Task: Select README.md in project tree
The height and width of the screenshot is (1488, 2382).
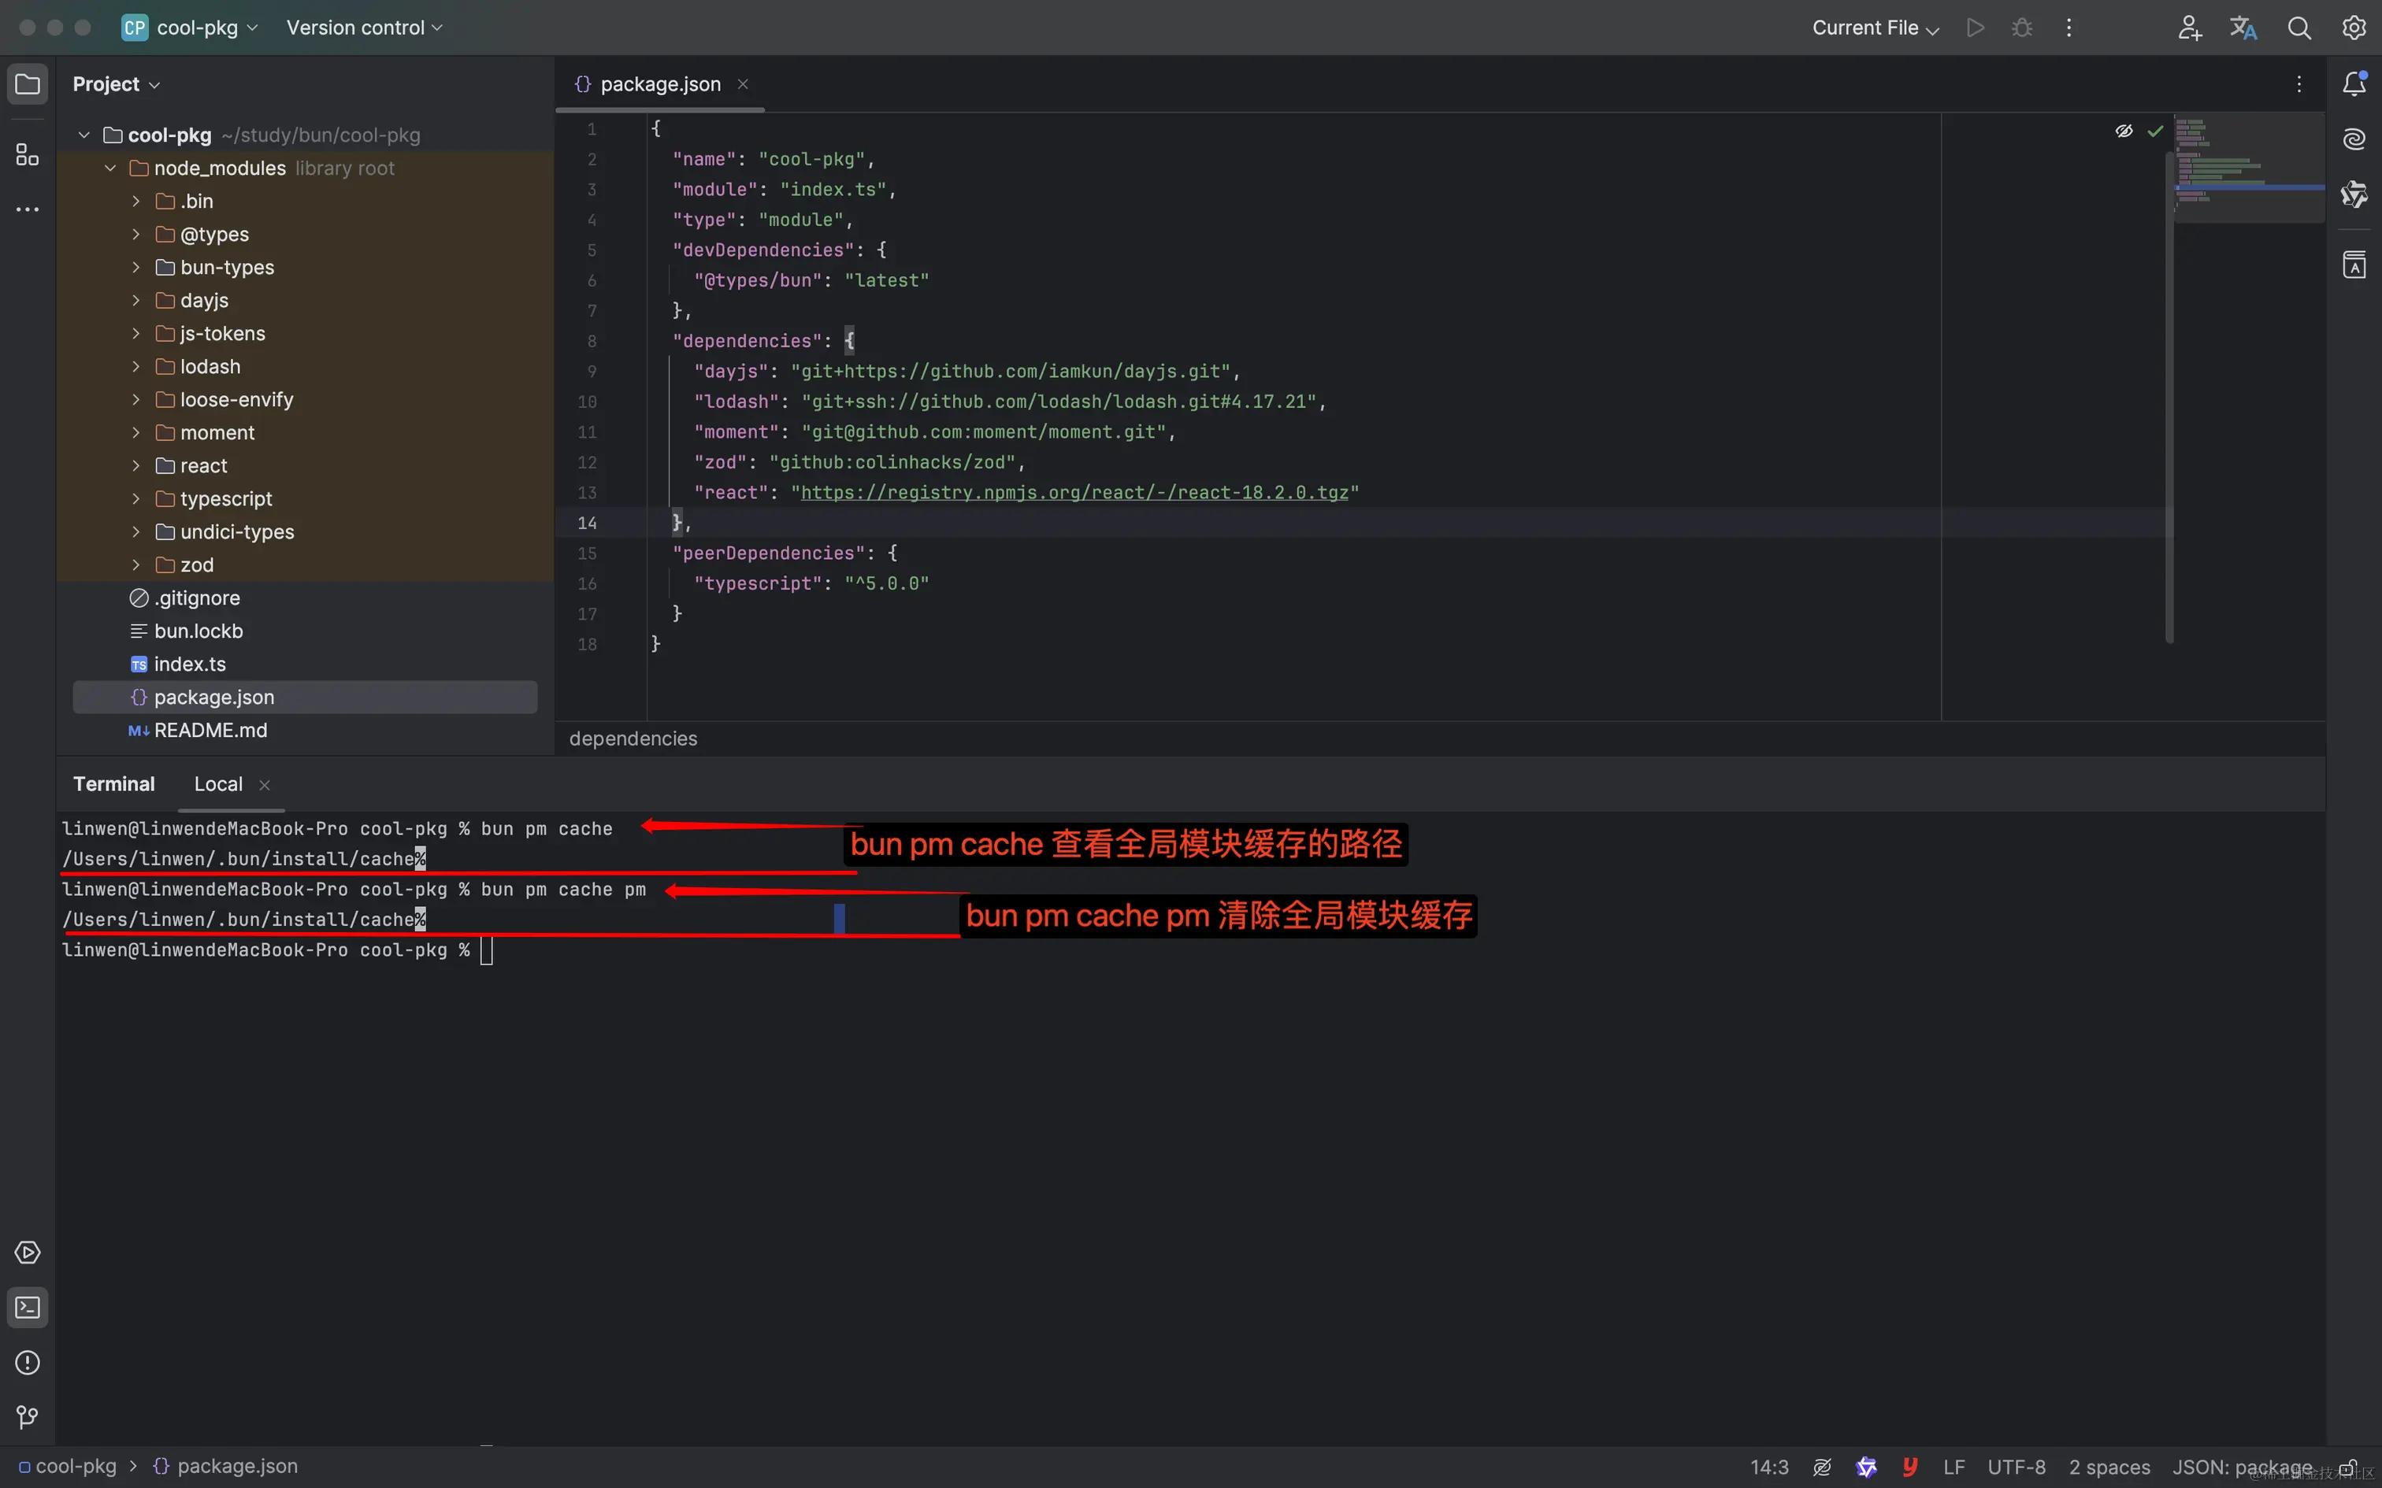Action: (x=210, y=731)
